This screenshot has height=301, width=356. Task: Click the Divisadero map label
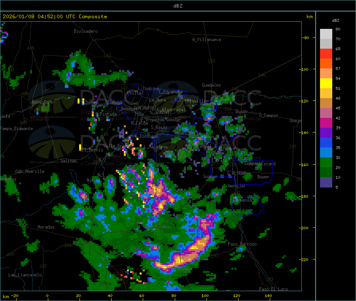pos(85,31)
